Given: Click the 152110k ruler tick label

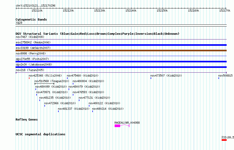Looking at the screenshot, I should click(x=37, y=11).
